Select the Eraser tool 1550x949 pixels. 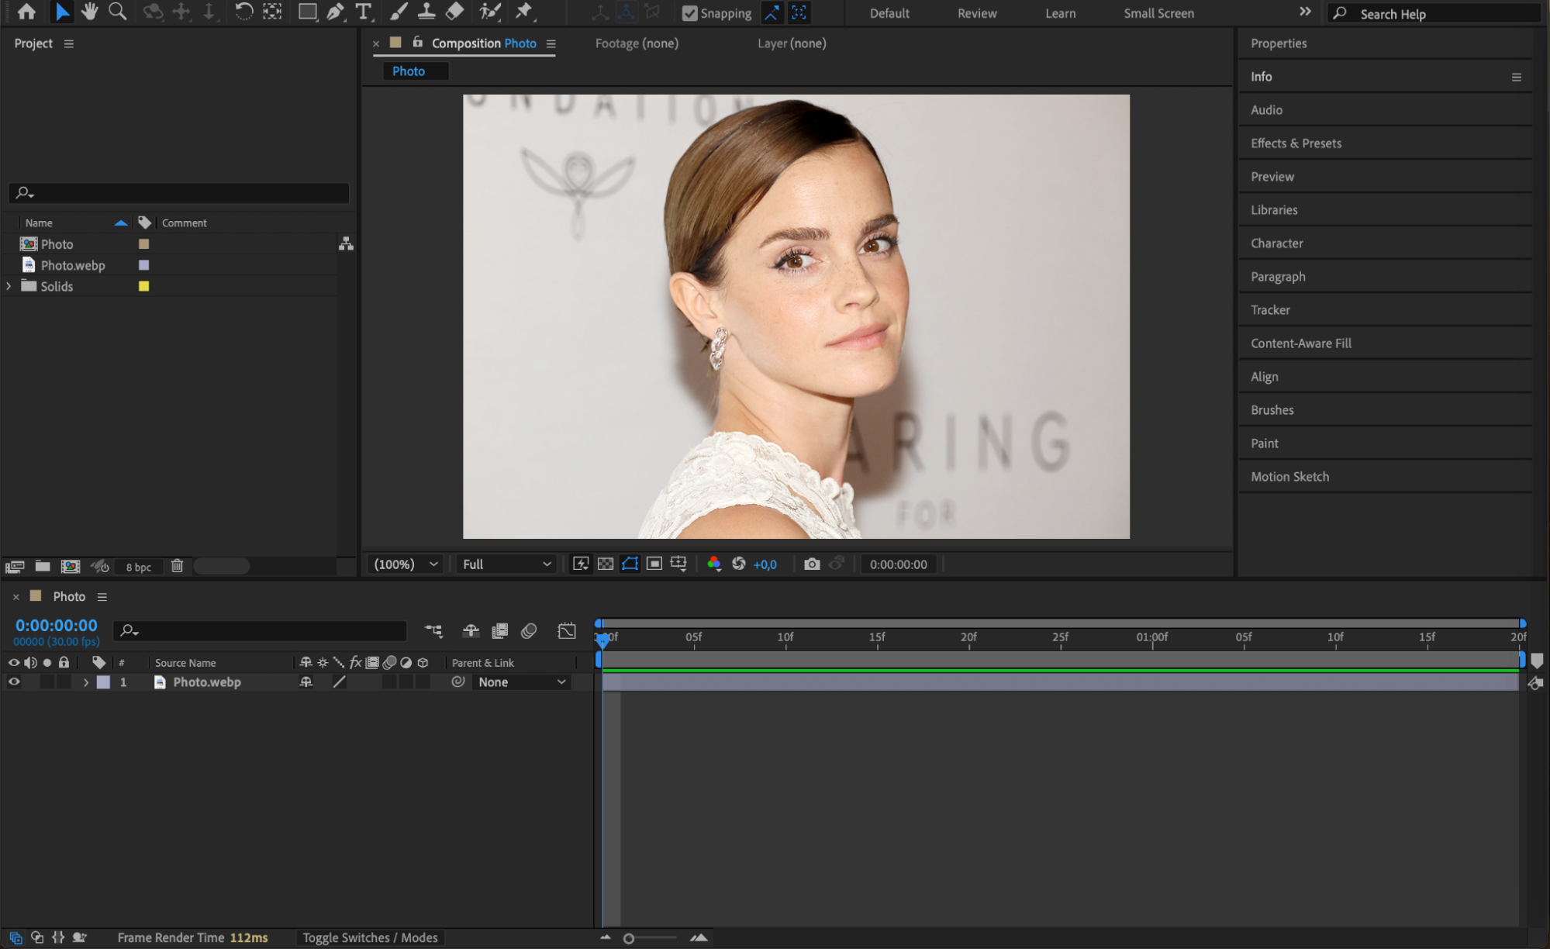tap(455, 12)
